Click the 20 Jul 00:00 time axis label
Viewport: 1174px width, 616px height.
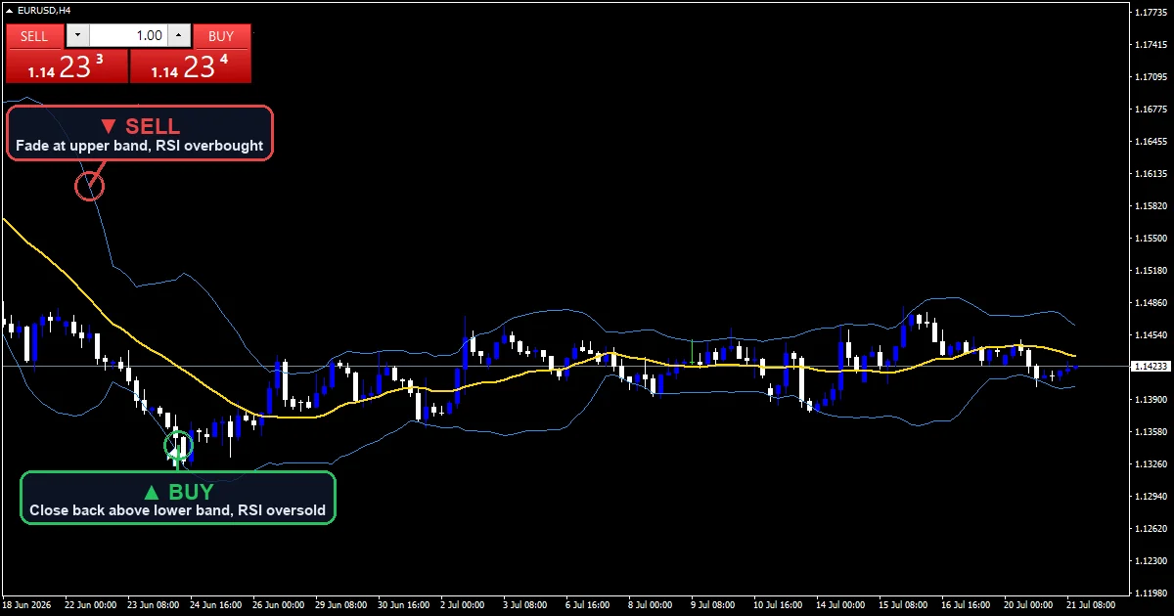[x=1030, y=605]
